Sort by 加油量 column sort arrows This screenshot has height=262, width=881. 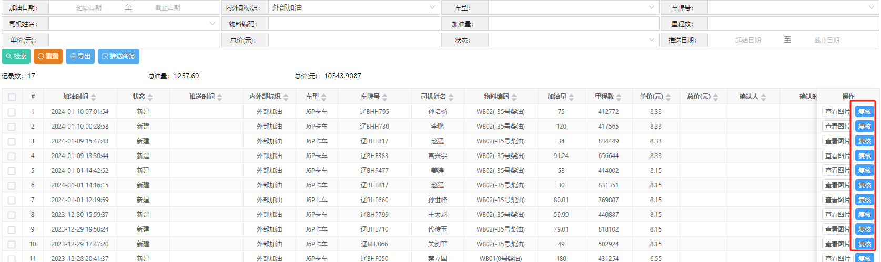click(572, 97)
